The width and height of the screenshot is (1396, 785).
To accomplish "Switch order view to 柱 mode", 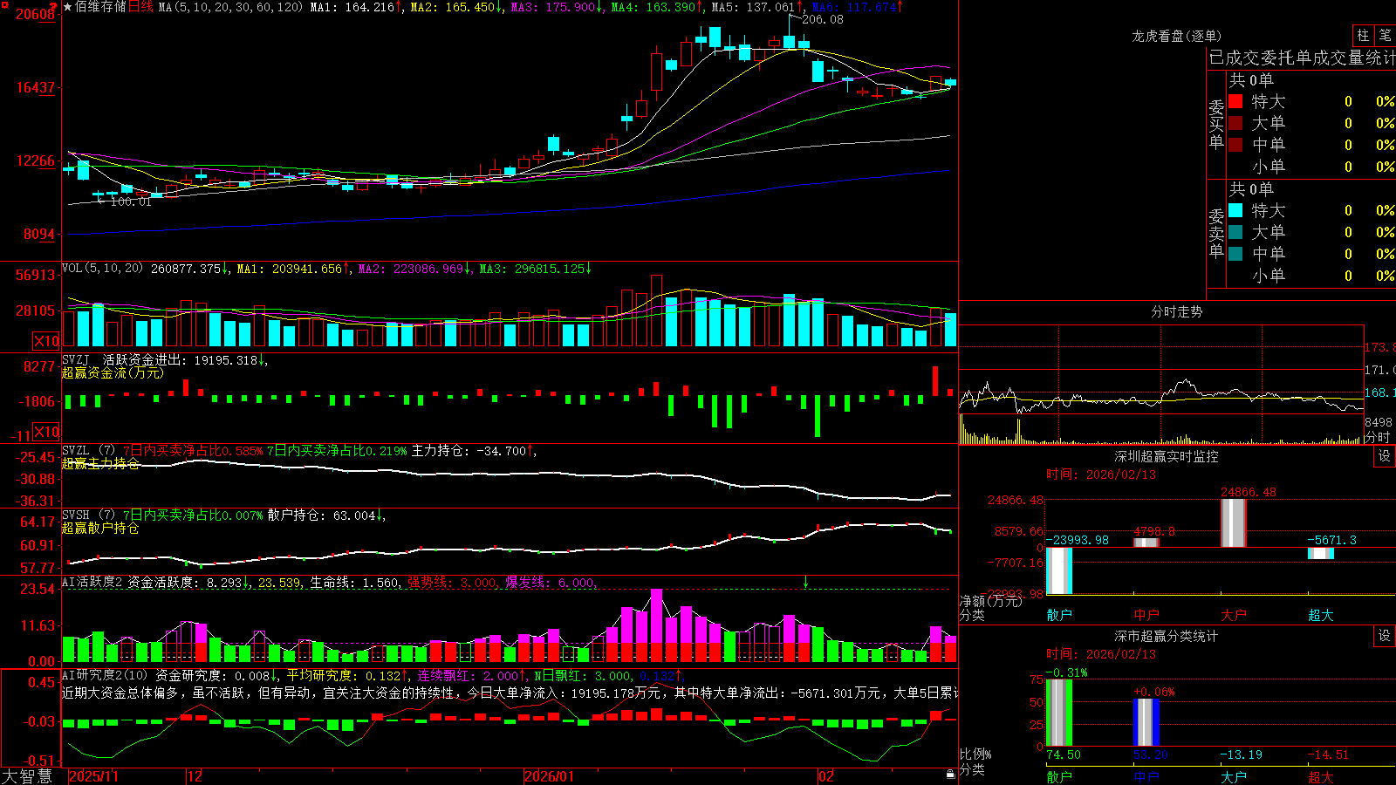I will (1363, 36).
